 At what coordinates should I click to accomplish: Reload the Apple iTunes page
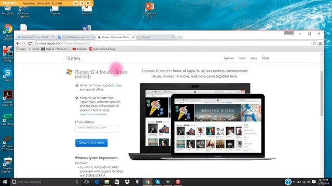[x=30, y=43]
